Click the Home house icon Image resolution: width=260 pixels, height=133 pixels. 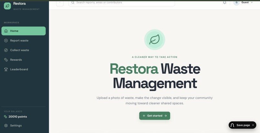pyautogui.click(x=6, y=31)
